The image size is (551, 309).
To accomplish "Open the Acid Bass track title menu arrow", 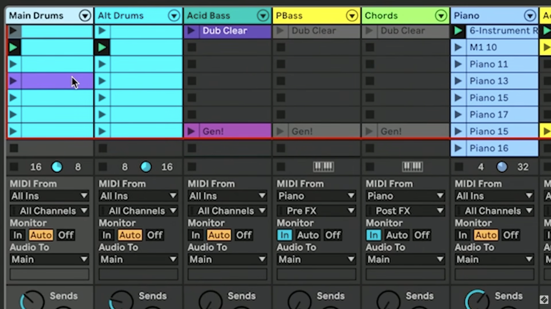I will click(x=262, y=16).
